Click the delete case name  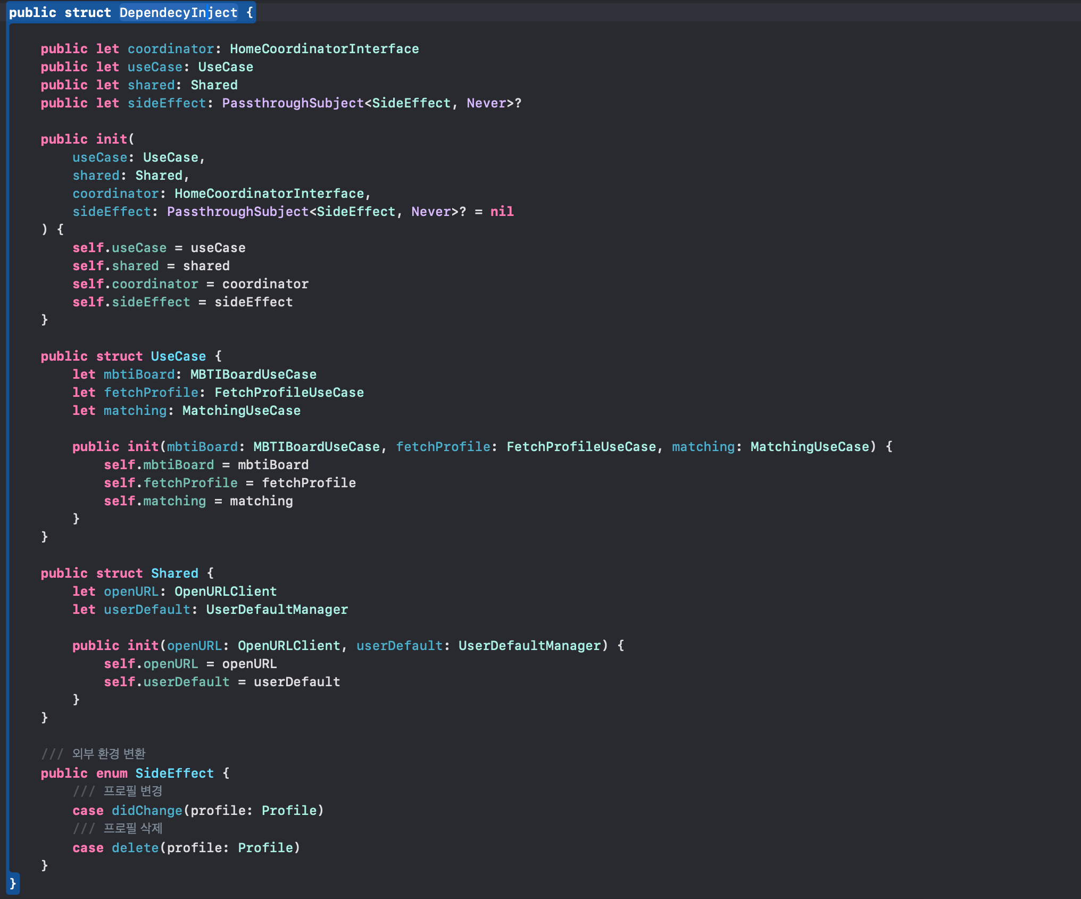[135, 848]
